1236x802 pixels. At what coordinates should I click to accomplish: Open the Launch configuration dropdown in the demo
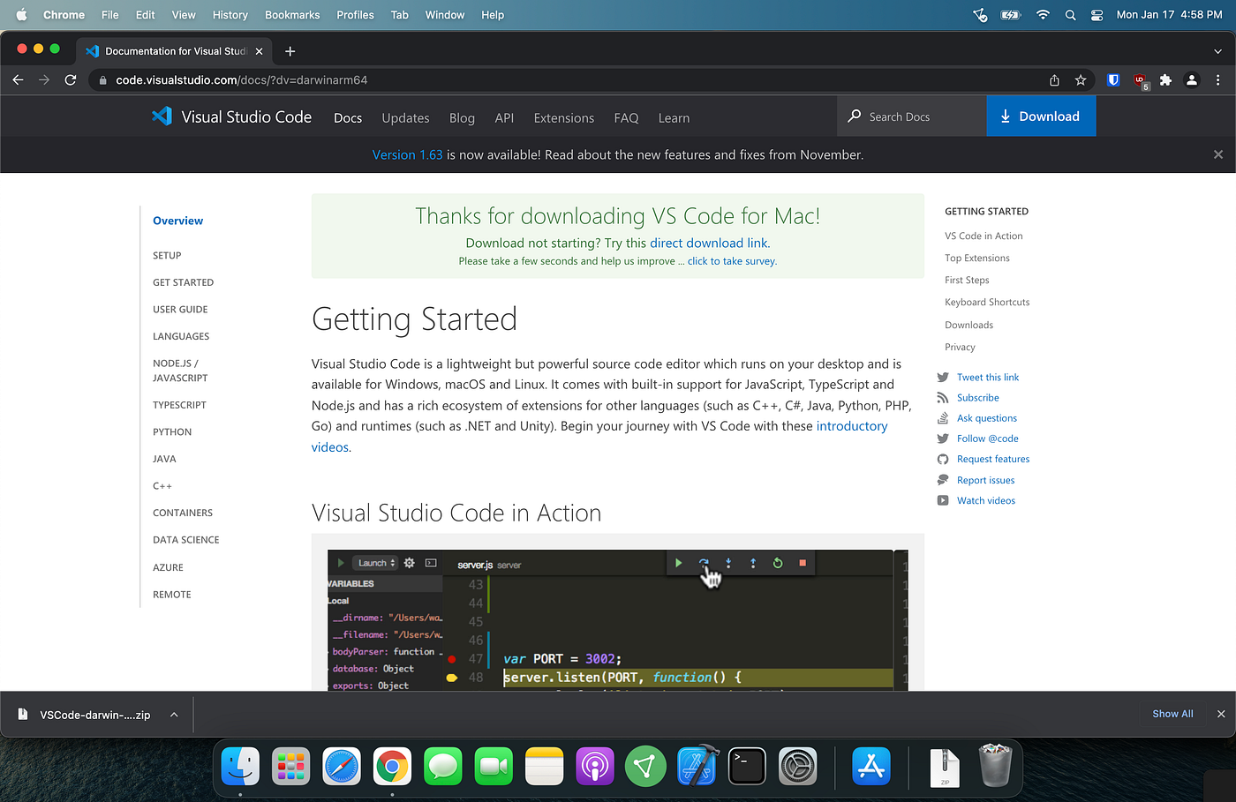pyautogui.click(x=375, y=562)
